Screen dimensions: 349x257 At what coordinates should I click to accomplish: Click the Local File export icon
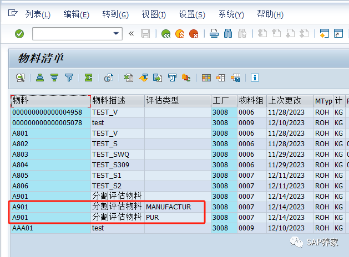click(x=158, y=78)
